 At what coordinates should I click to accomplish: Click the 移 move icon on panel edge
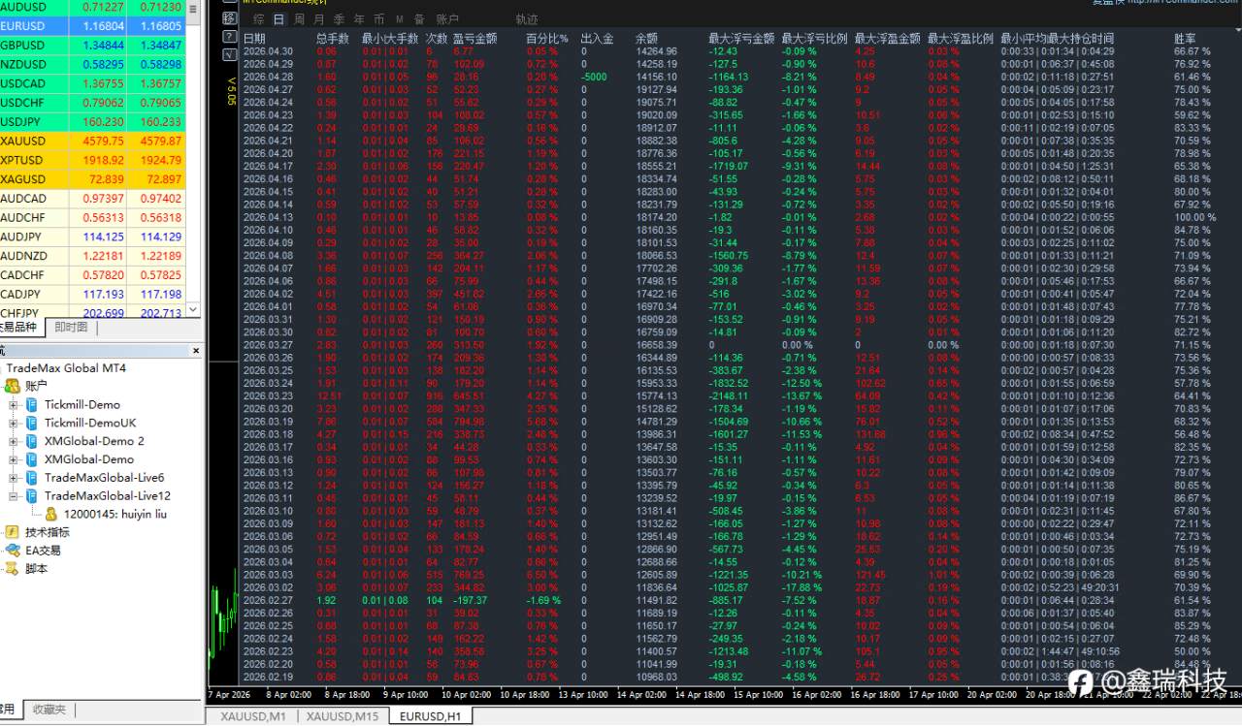[x=229, y=18]
